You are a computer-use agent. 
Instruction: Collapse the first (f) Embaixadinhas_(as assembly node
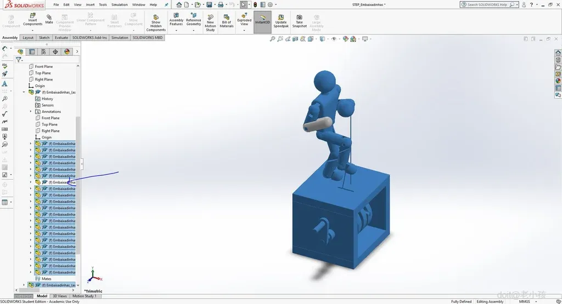coord(24,92)
